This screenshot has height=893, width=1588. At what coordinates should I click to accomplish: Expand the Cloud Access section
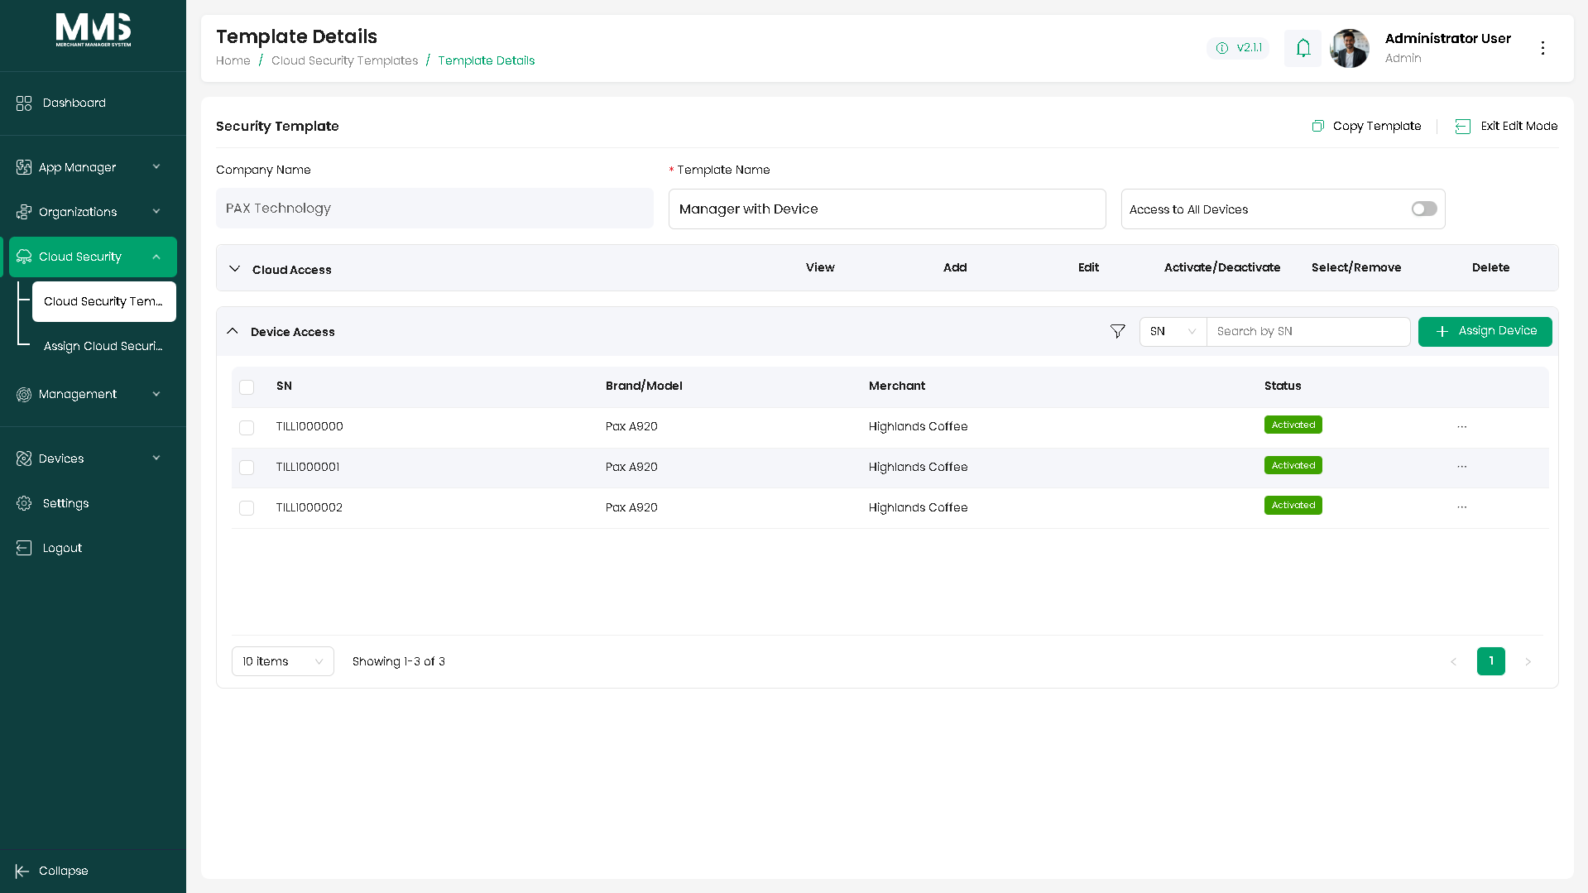235,269
